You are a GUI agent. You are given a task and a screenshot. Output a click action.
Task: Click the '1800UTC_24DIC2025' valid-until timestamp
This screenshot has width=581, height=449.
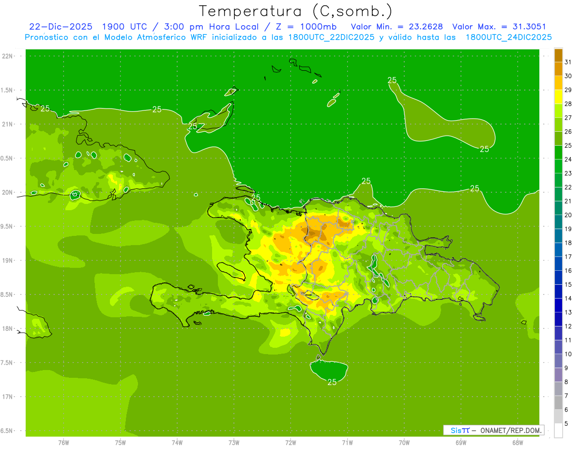508,37
